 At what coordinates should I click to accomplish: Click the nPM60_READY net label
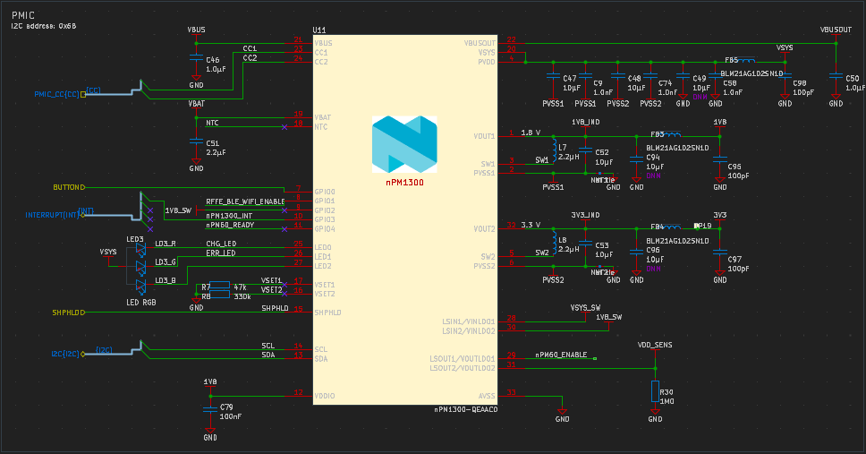[x=230, y=225]
